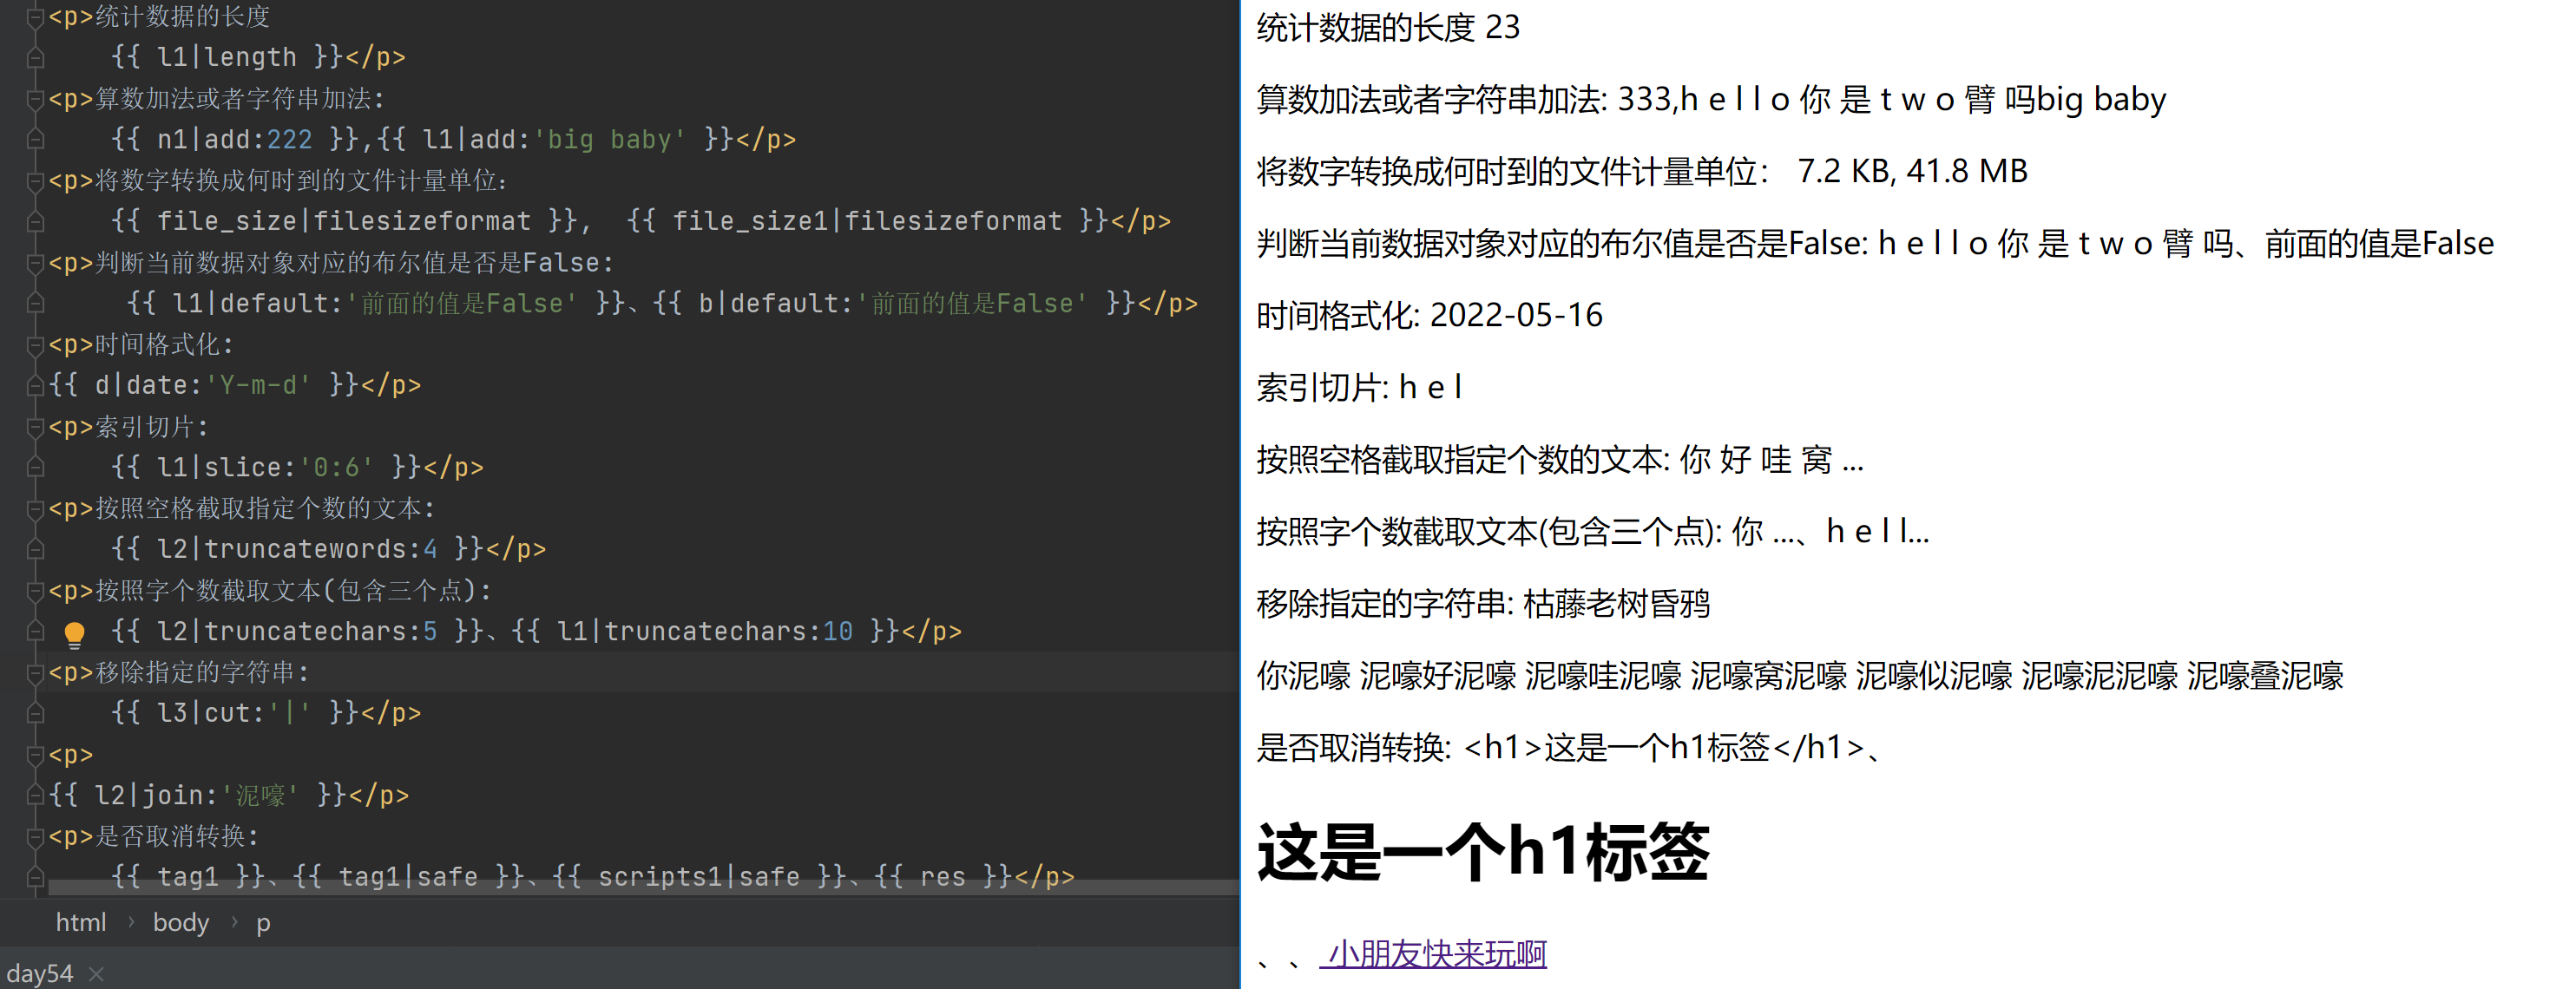Screen dimensions: 2576x989
Task: Click the l1|default expression in code
Action: click(x=376, y=303)
